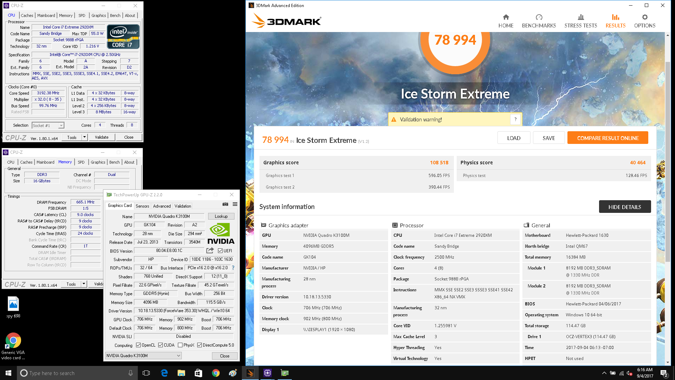Open the Generic VGA video card Chrome shortcut
This screenshot has width=675, height=380.
(13, 346)
